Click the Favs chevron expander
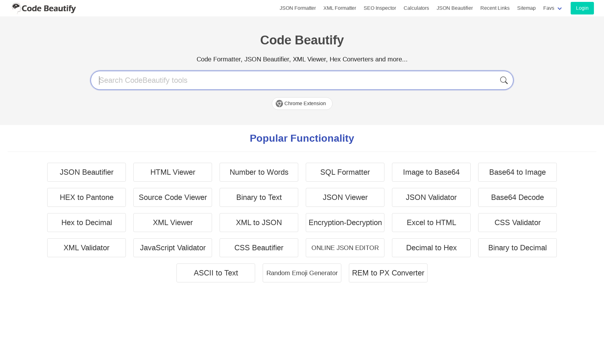 click(560, 8)
